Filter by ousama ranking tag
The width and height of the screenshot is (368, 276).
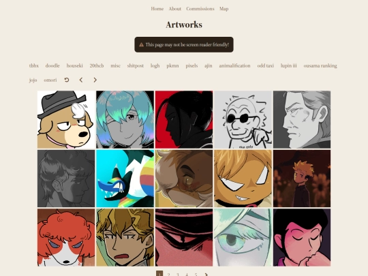(320, 65)
